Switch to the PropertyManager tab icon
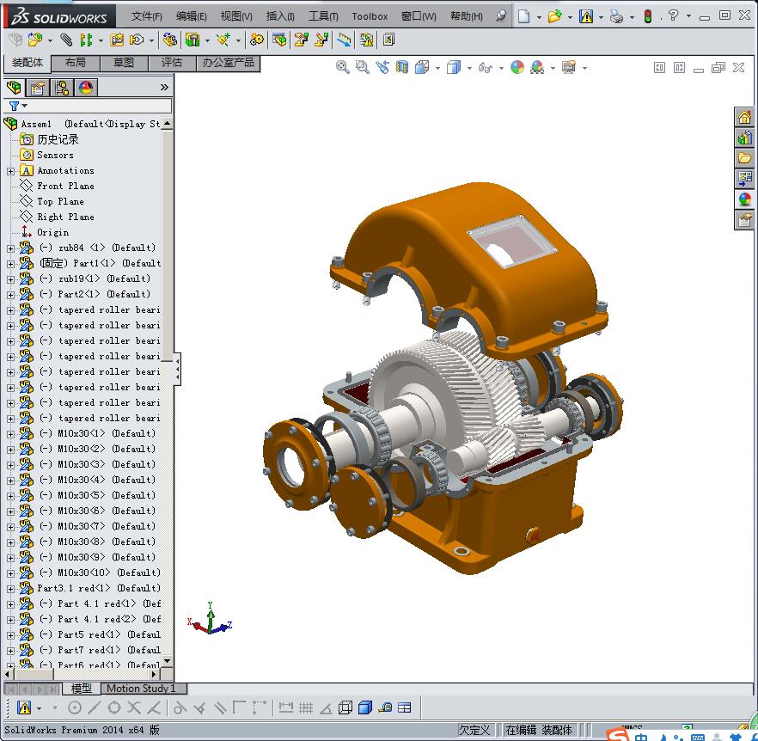758x741 pixels. pyautogui.click(x=38, y=87)
